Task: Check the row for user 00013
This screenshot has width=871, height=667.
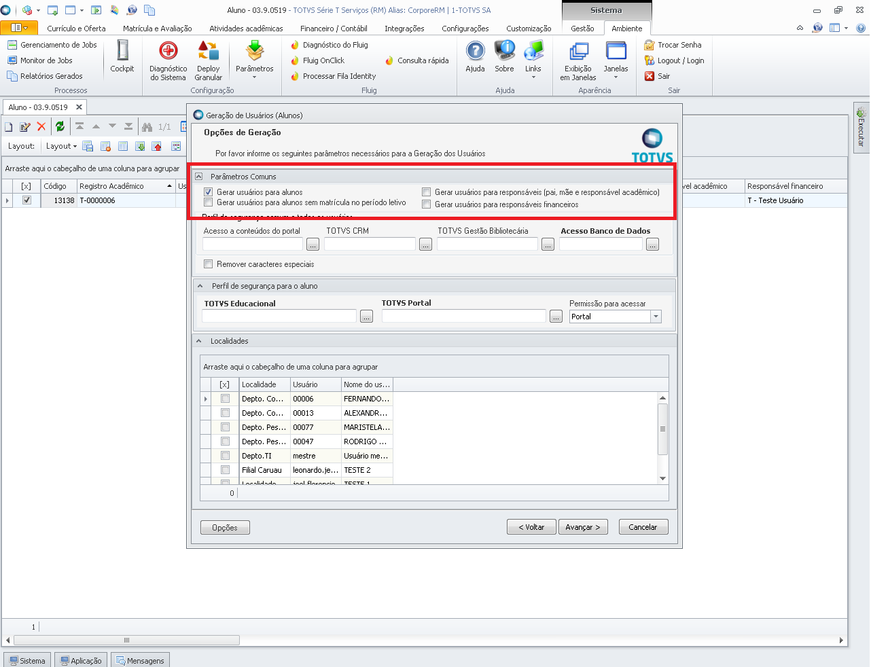Action: (x=225, y=413)
